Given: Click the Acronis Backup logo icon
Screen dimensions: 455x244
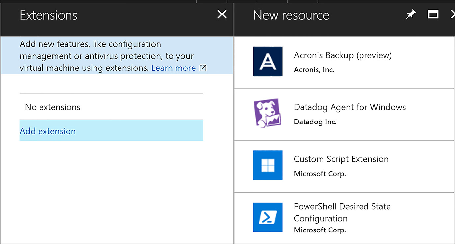Looking at the screenshot, I should click(268, 62).
